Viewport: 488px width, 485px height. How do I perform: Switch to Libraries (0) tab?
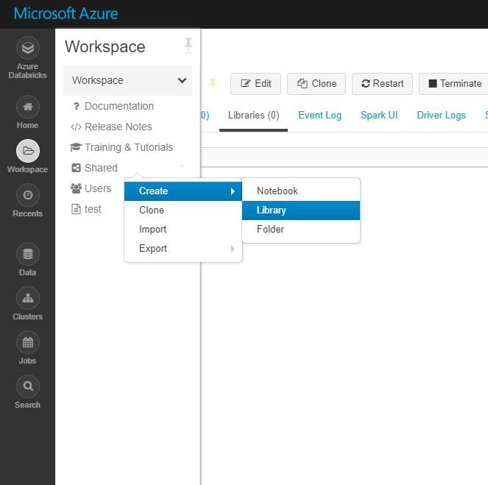[x=254, y=116]
